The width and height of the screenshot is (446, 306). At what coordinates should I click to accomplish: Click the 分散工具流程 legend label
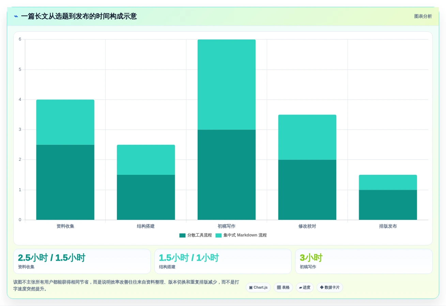coord(199,235)
